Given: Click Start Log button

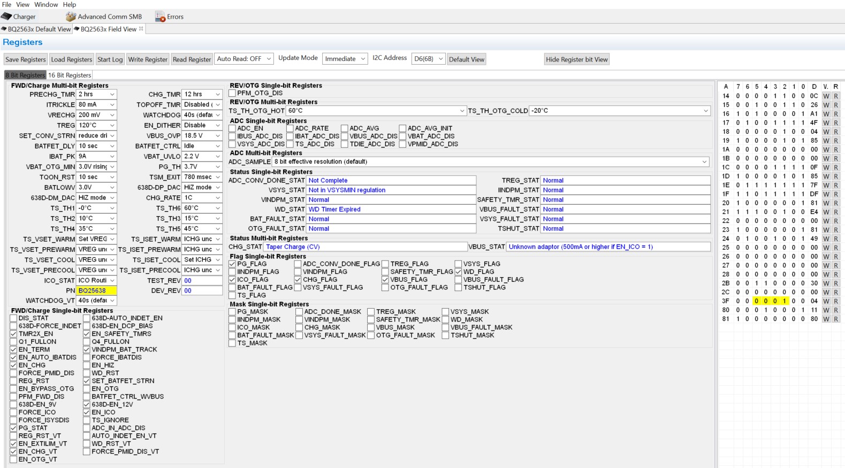Looking at the screenshot, I should [x=110, y=59].
